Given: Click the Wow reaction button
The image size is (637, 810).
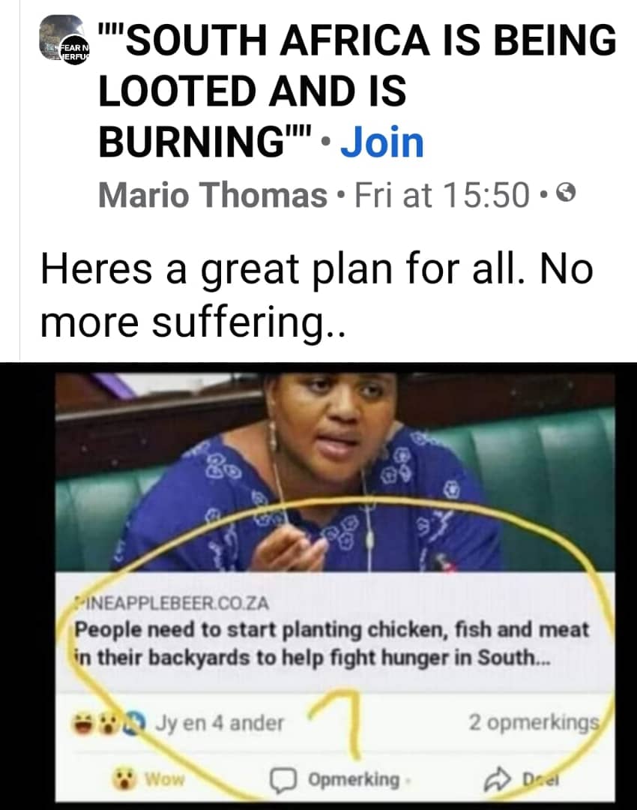Looking at the screenshot, I should click(148, 778).
